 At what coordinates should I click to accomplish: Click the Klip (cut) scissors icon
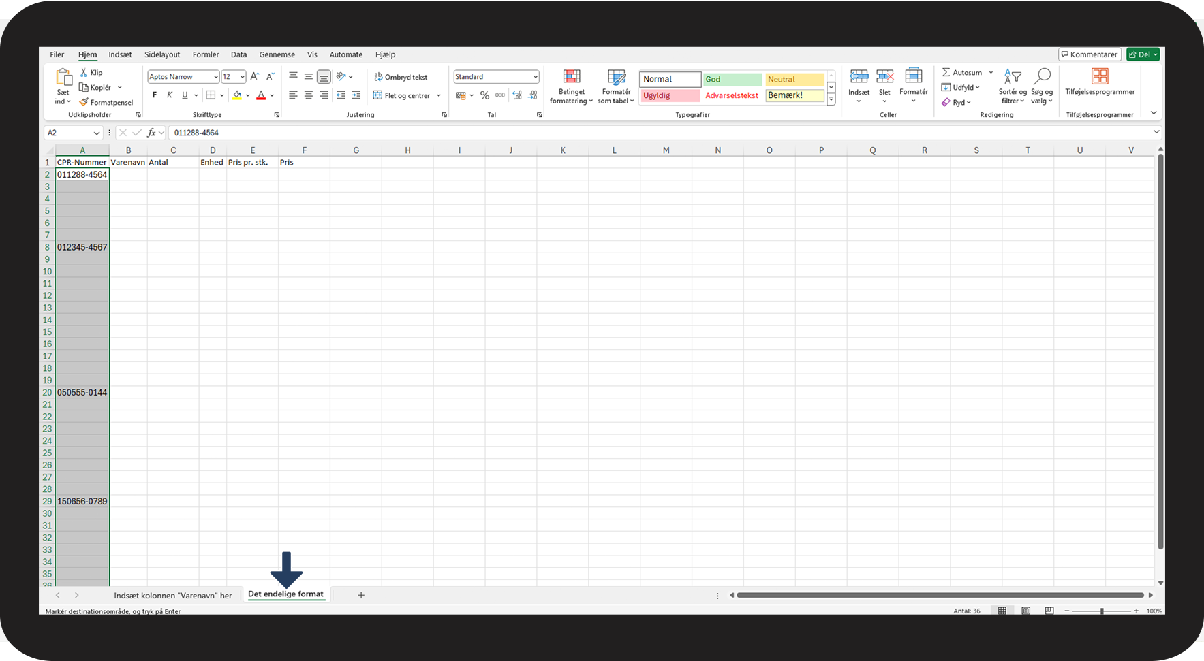(84, 73)
